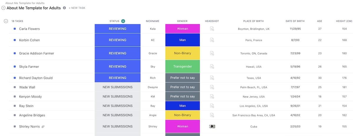Sort by the Date of Birth header
This screenshot has width=353, height=136.
click(x=295, y=21)
